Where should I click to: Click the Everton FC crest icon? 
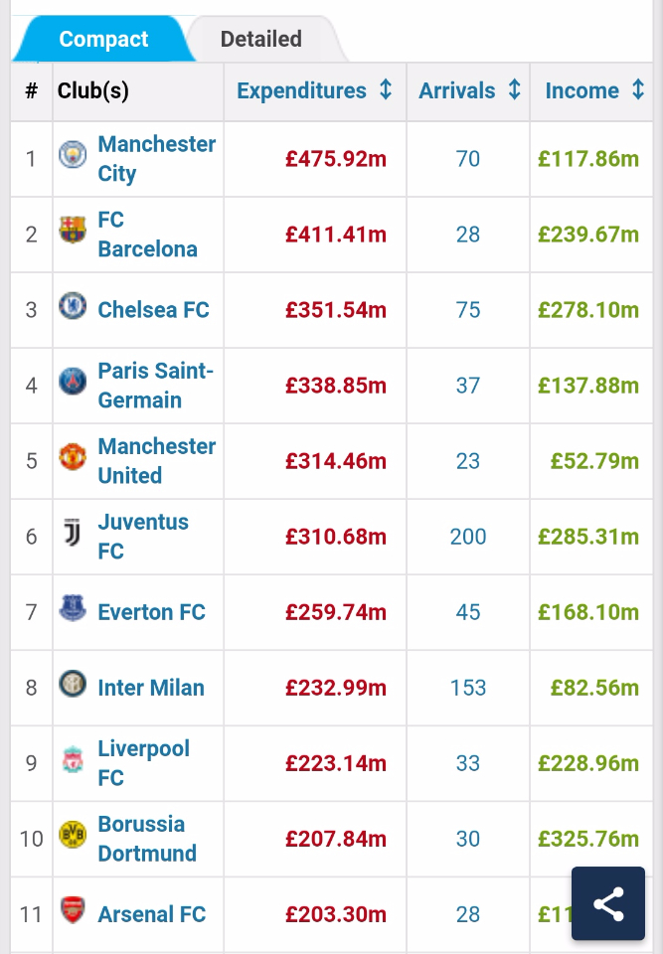click(73, 609)
